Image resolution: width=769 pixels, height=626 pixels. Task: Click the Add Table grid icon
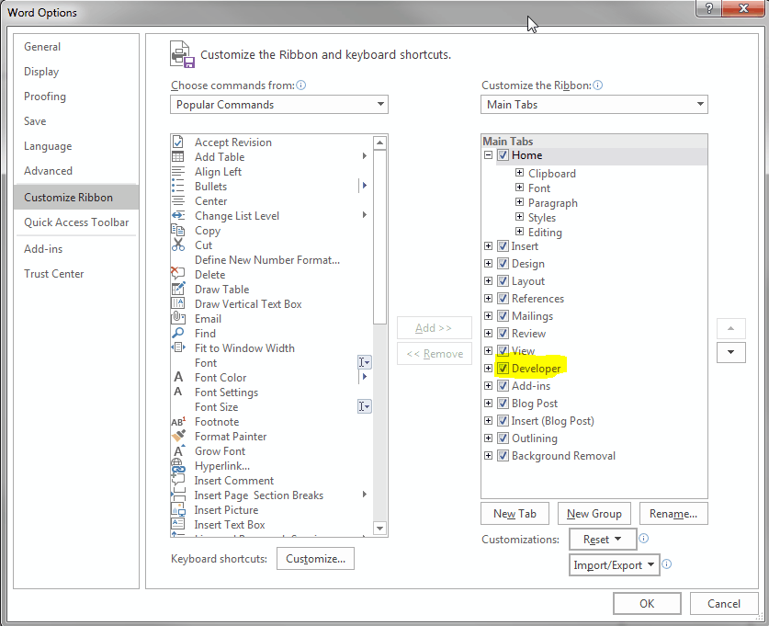click(x=178, y=157)
